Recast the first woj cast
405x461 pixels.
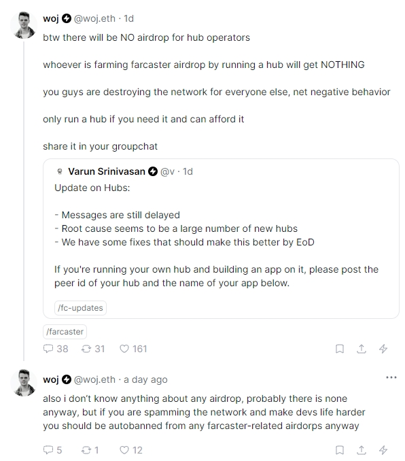(86, 349)
